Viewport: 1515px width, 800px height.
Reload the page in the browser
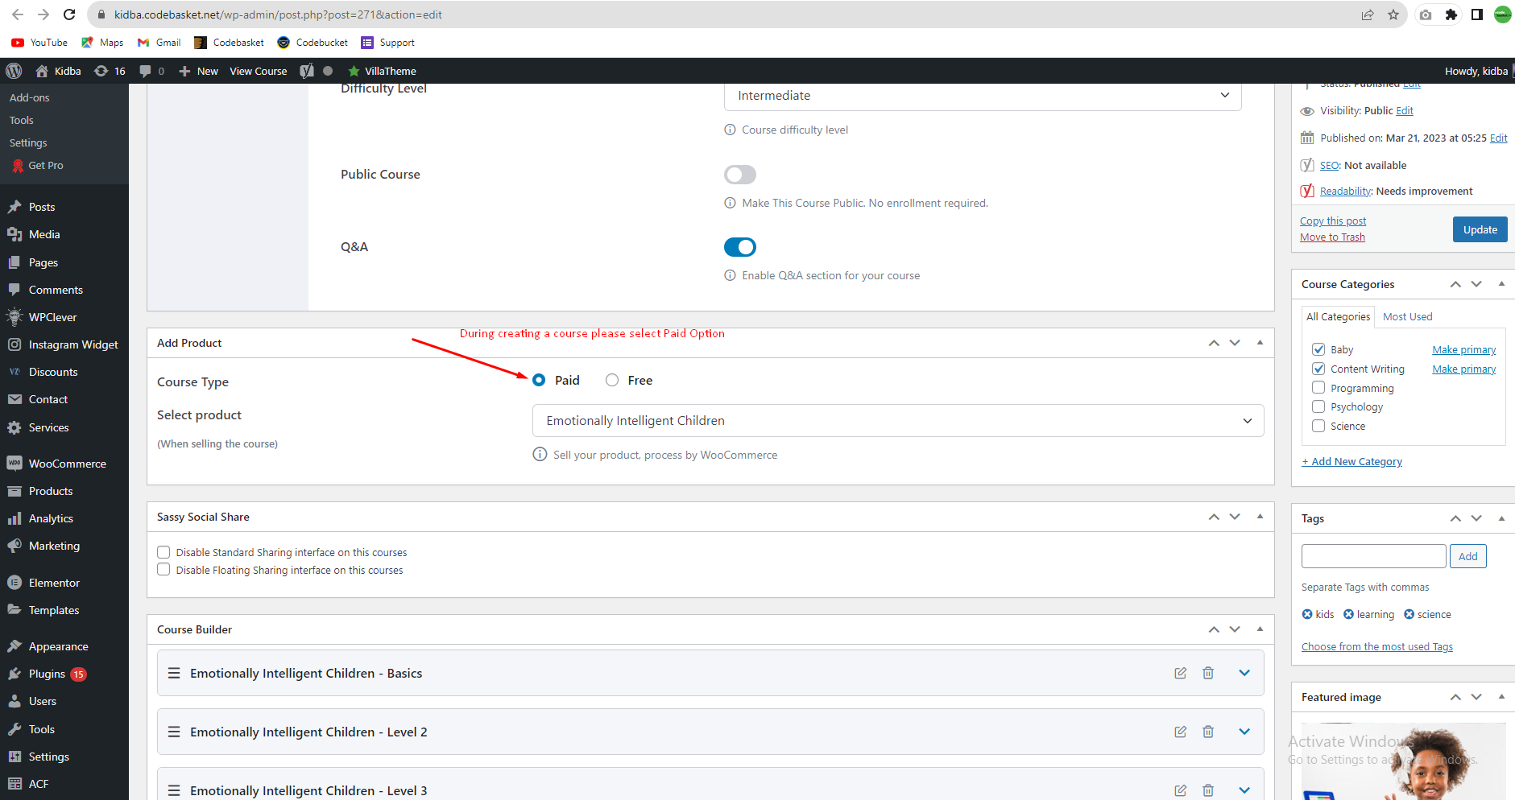click(x=69, y=14)
